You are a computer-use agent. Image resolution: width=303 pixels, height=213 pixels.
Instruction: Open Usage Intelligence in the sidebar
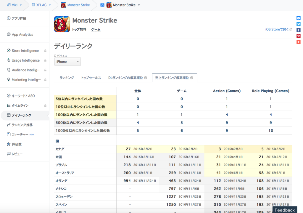point(26,60)
